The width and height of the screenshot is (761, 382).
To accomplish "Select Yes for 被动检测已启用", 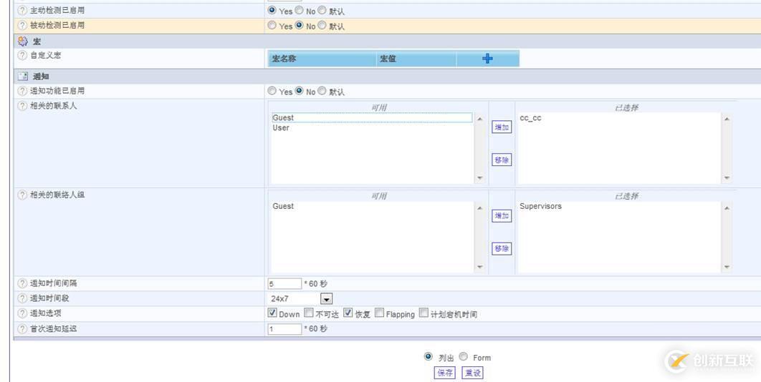I will [x=272, y=25].
